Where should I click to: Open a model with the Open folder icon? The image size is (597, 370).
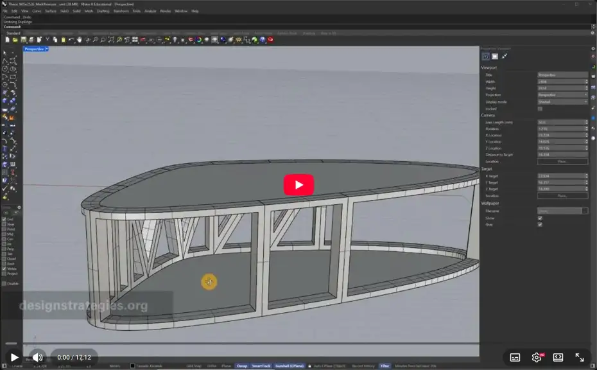17,40
